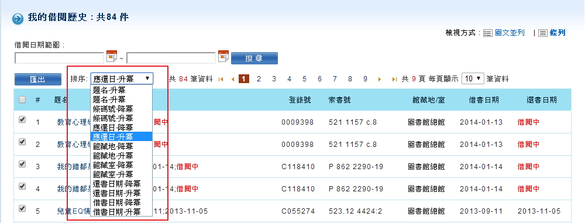
Task: Go to next page arrow icon
Action: pyautogui.click(x=380, y=79)
